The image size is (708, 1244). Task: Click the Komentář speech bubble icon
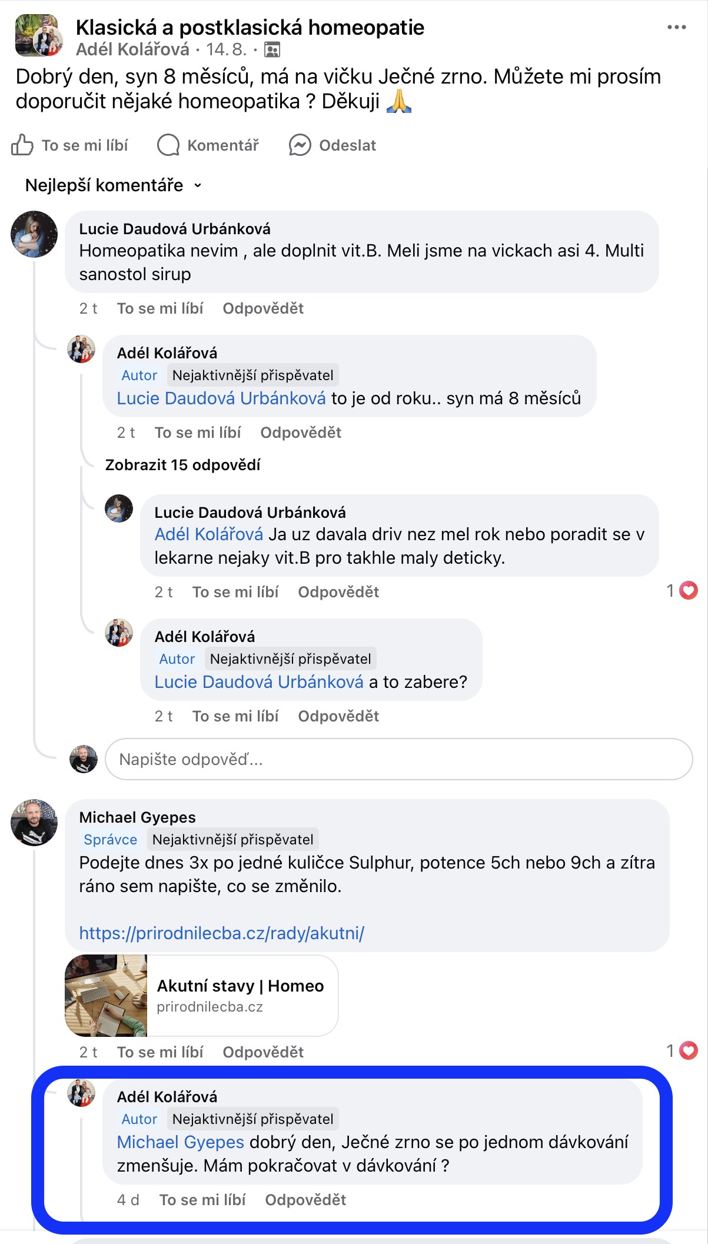point(168,145)
